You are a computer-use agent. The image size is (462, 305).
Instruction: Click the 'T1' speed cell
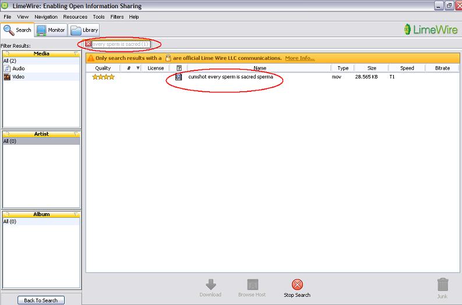392,77
